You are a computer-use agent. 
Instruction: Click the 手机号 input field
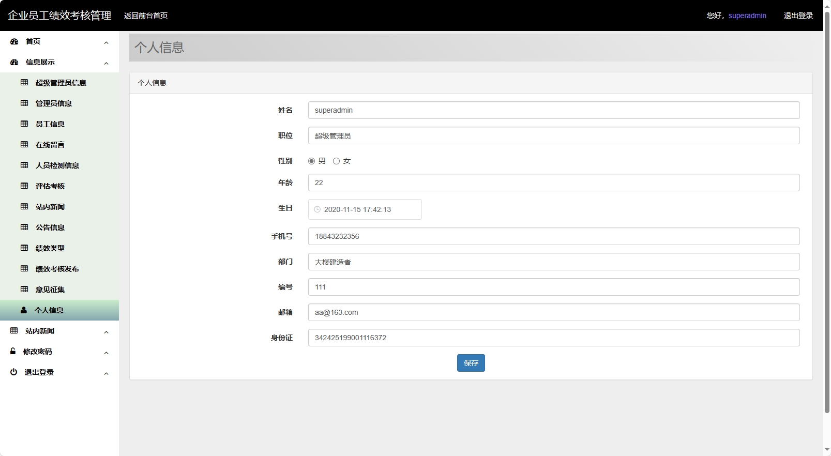[x=554, y=236]
